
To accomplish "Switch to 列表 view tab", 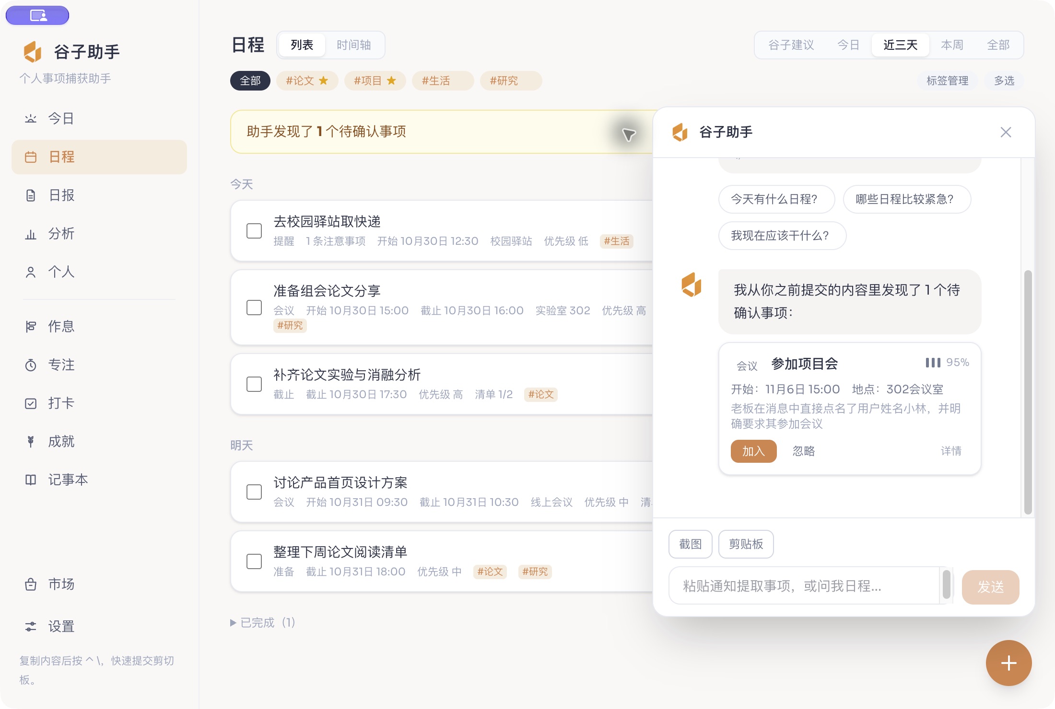I will [302, 45].
